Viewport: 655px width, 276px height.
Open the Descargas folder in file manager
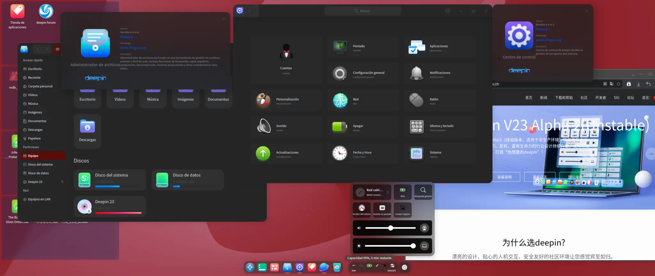coord(87,131)
